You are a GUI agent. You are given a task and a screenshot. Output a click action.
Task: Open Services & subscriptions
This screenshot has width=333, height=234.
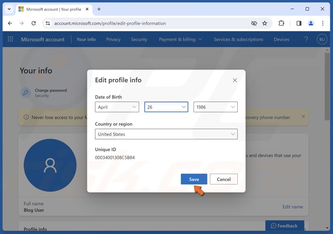[x=239, y=39]
